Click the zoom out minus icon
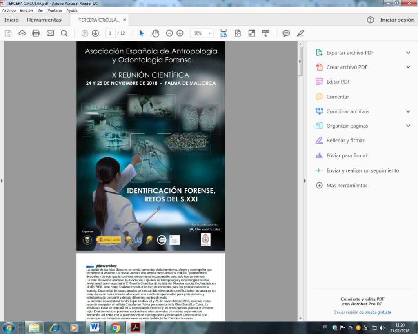This screenshot has width=418, height=334. tap(169, 33)
